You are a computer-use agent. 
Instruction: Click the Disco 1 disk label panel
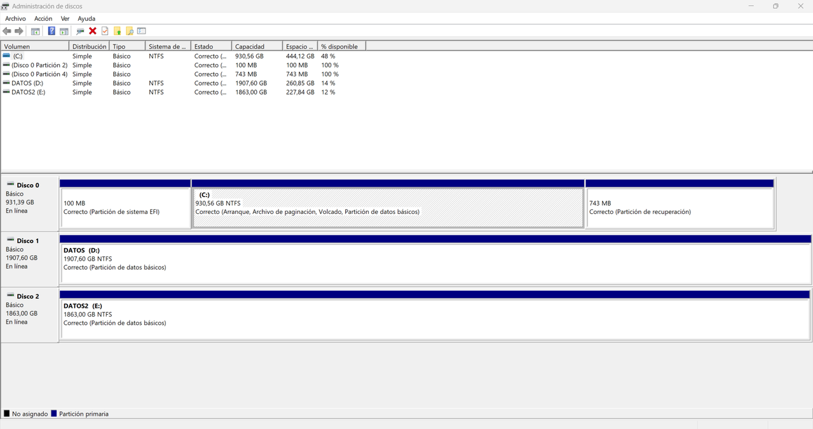30,259
